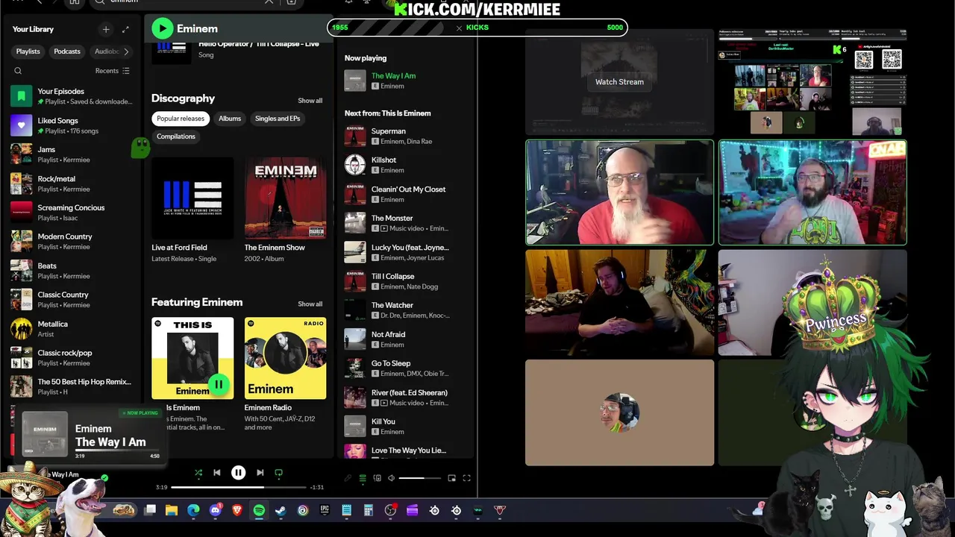Open Microsoft Edge from the taskbar
Image resolution: width=955 pixels, height=537 pixels.
click(193, 510)
